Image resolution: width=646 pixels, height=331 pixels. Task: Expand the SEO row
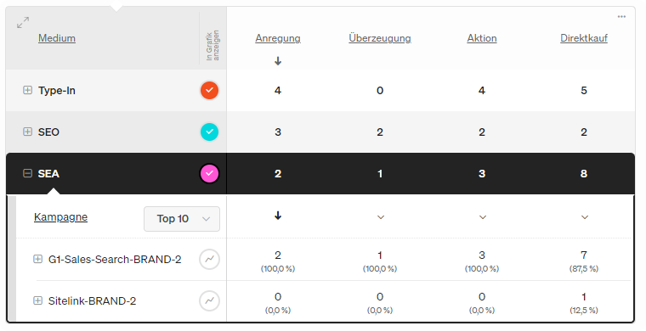point(27,132)
